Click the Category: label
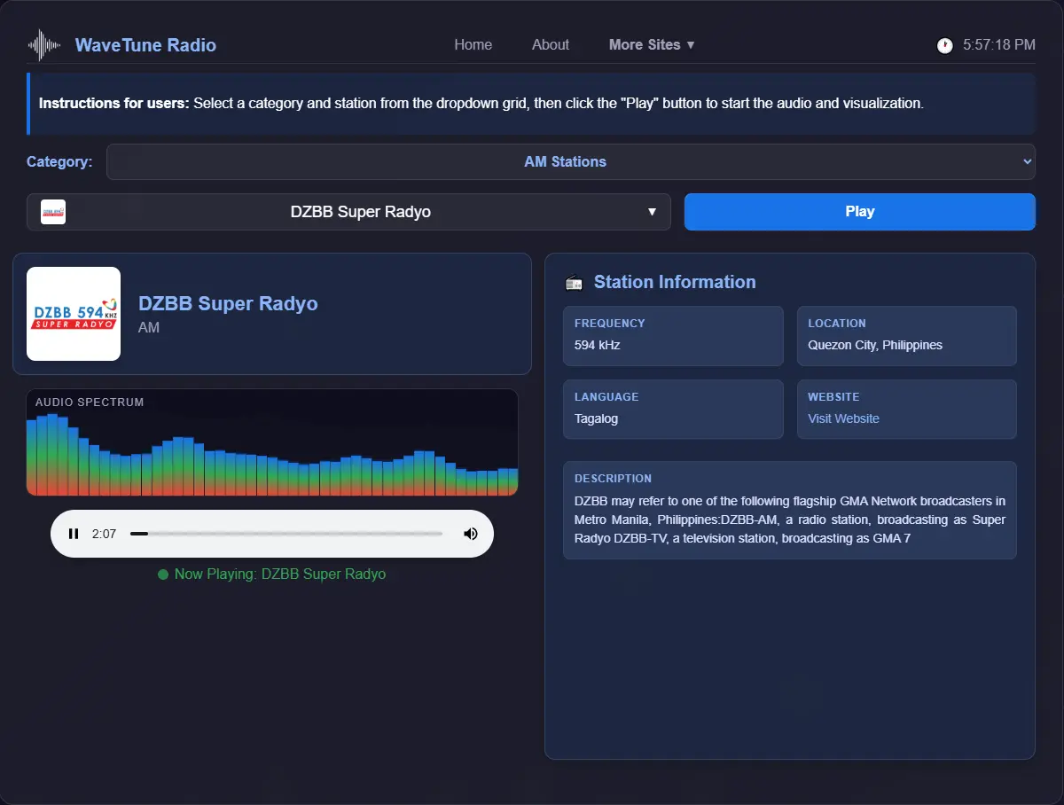Image resolution: width=1064 pixels, height=805 pixels. [x=59, y=161]
